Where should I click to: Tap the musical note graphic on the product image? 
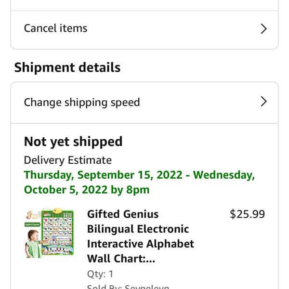[30, 215]
